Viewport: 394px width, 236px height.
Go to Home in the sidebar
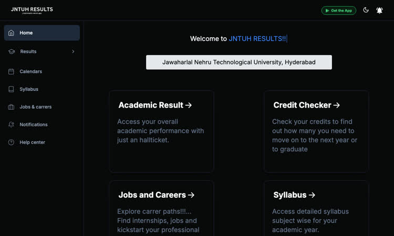(x=42, y=33)
